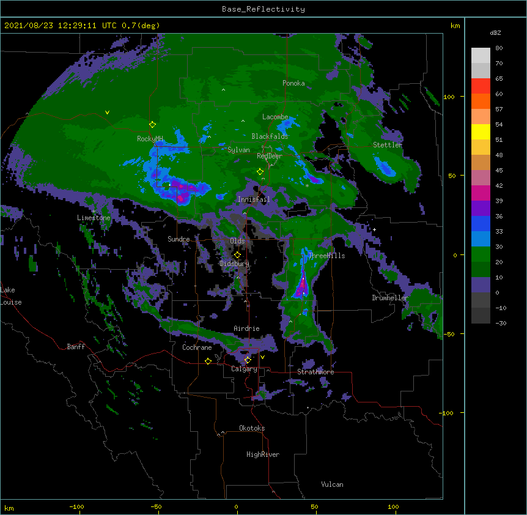Click the RockyMH label
This screenshot has height=515, width=527.
[x=150, y=139]
